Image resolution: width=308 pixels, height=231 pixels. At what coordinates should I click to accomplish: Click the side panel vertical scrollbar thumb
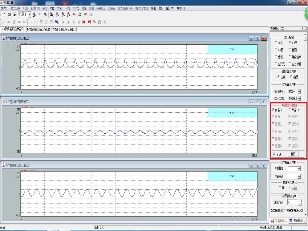coord(306,38)
